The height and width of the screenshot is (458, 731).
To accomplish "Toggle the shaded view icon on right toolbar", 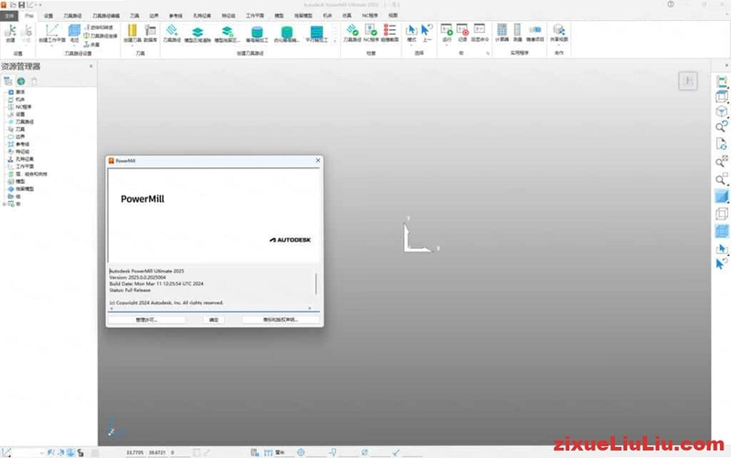I will 721,197.
